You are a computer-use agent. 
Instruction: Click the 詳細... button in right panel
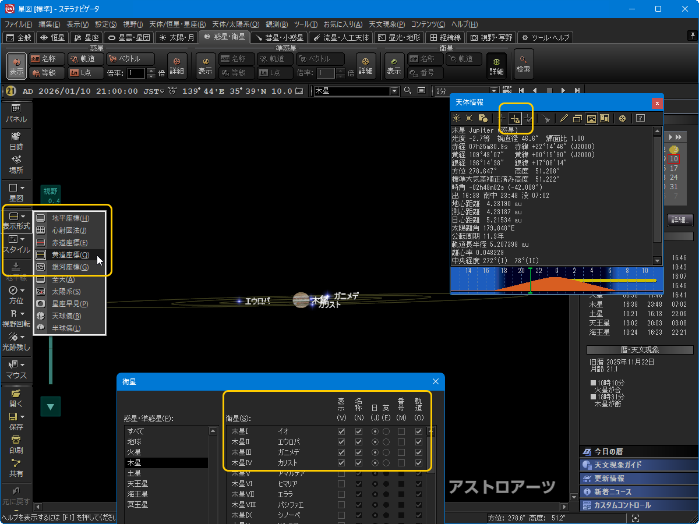coord(680,220)
